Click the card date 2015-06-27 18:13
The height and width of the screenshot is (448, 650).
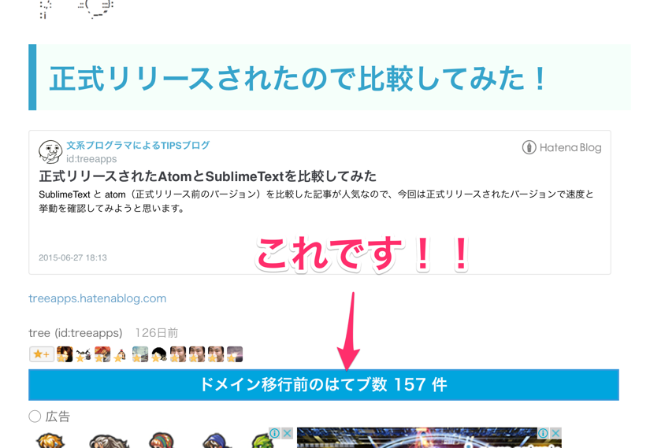point(73,257)
